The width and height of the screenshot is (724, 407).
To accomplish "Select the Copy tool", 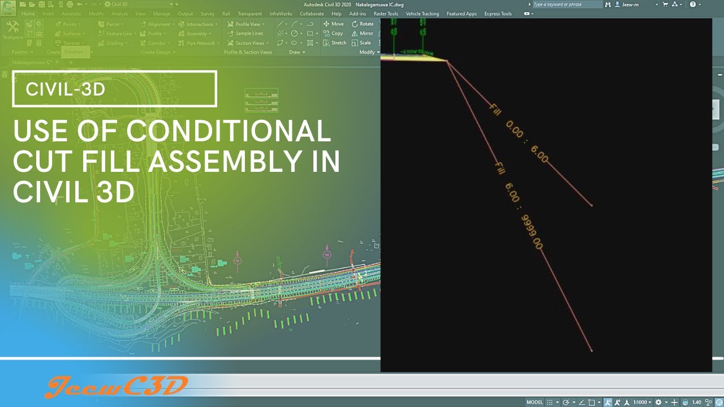I will 333,33.
